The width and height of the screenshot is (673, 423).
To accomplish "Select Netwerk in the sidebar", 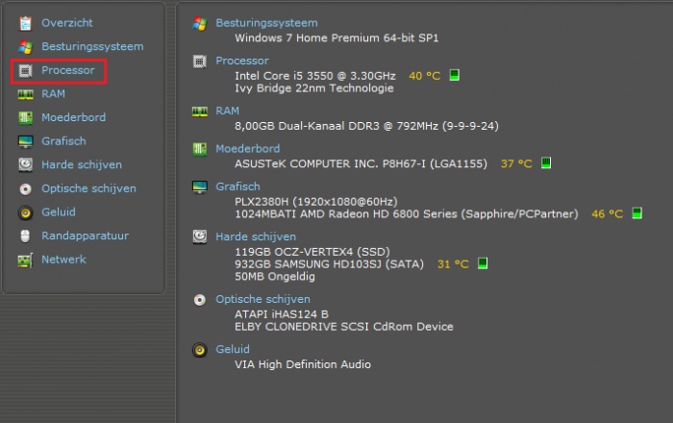I will tap(63, 260).
